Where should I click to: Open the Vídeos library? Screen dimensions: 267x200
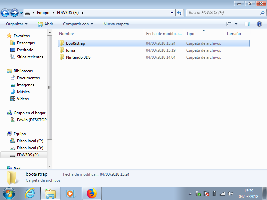coord(23,99)
